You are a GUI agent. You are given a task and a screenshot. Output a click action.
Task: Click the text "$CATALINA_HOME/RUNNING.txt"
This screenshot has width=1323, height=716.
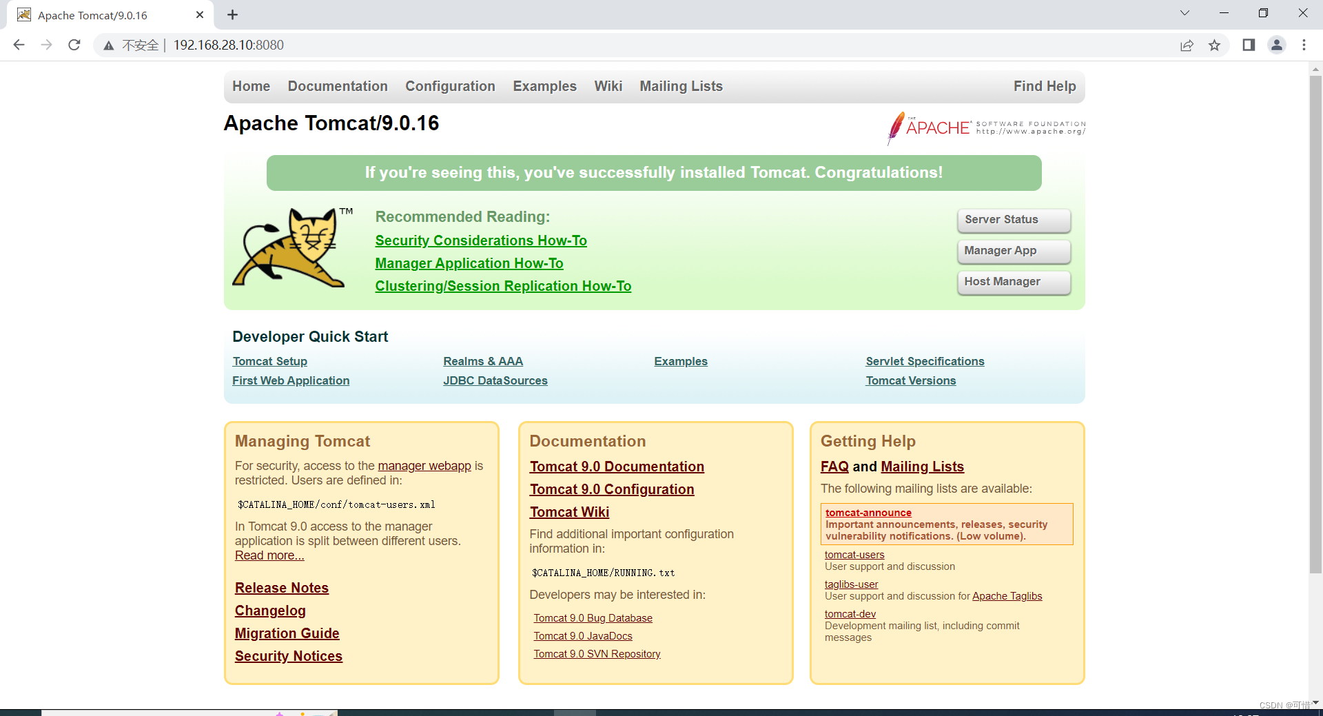click(603, 573)
